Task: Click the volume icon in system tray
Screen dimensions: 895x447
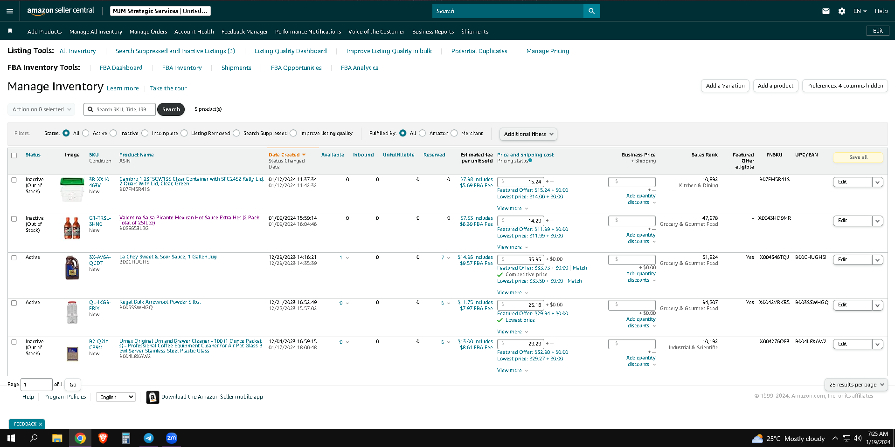Action: click(857, 439)
